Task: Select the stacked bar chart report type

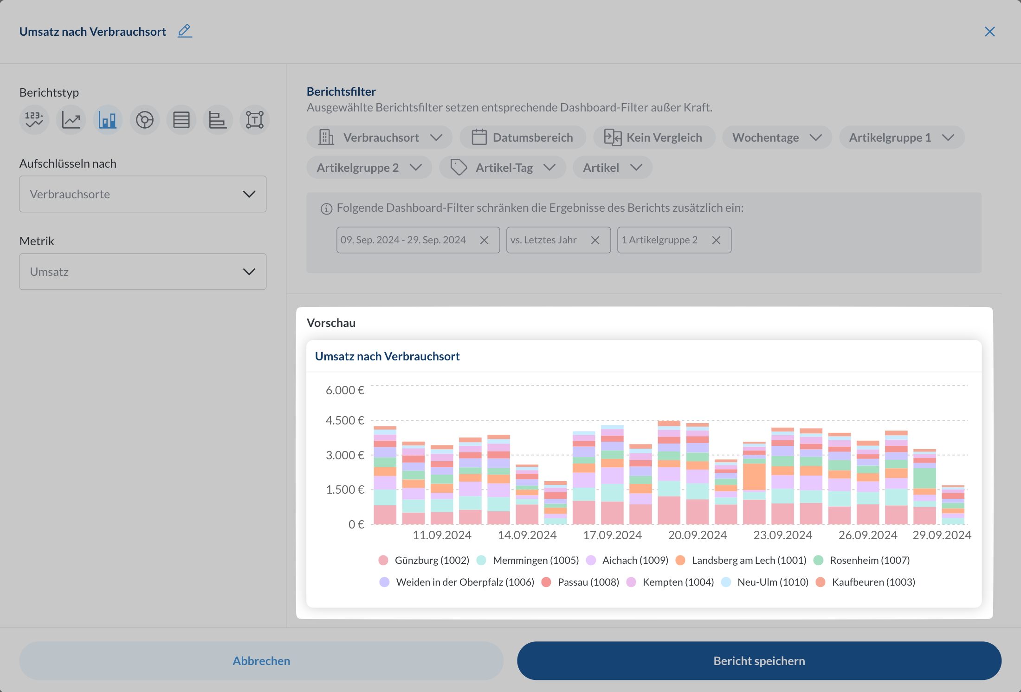Action: tap(108, 120)
